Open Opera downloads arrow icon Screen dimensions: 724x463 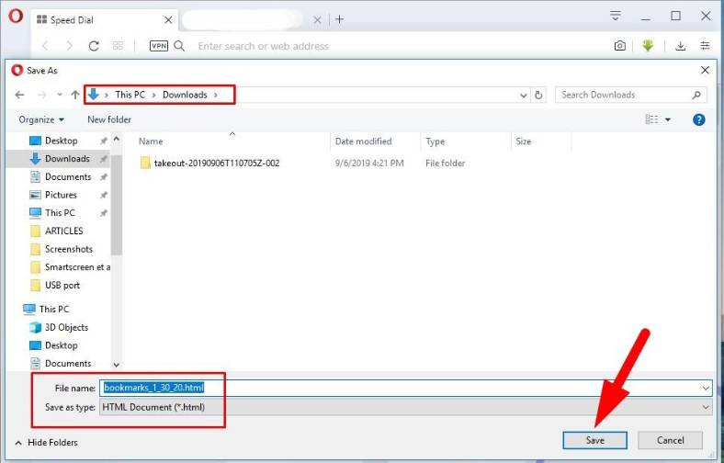pyautogui.click(x=680, y=46)
